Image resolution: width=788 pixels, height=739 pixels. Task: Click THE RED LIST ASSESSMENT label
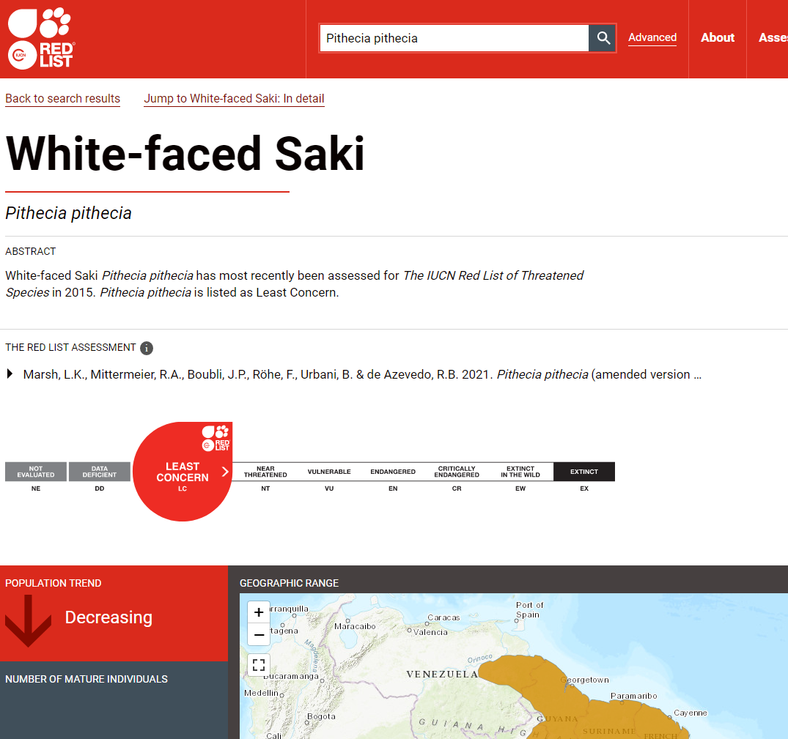70,347
